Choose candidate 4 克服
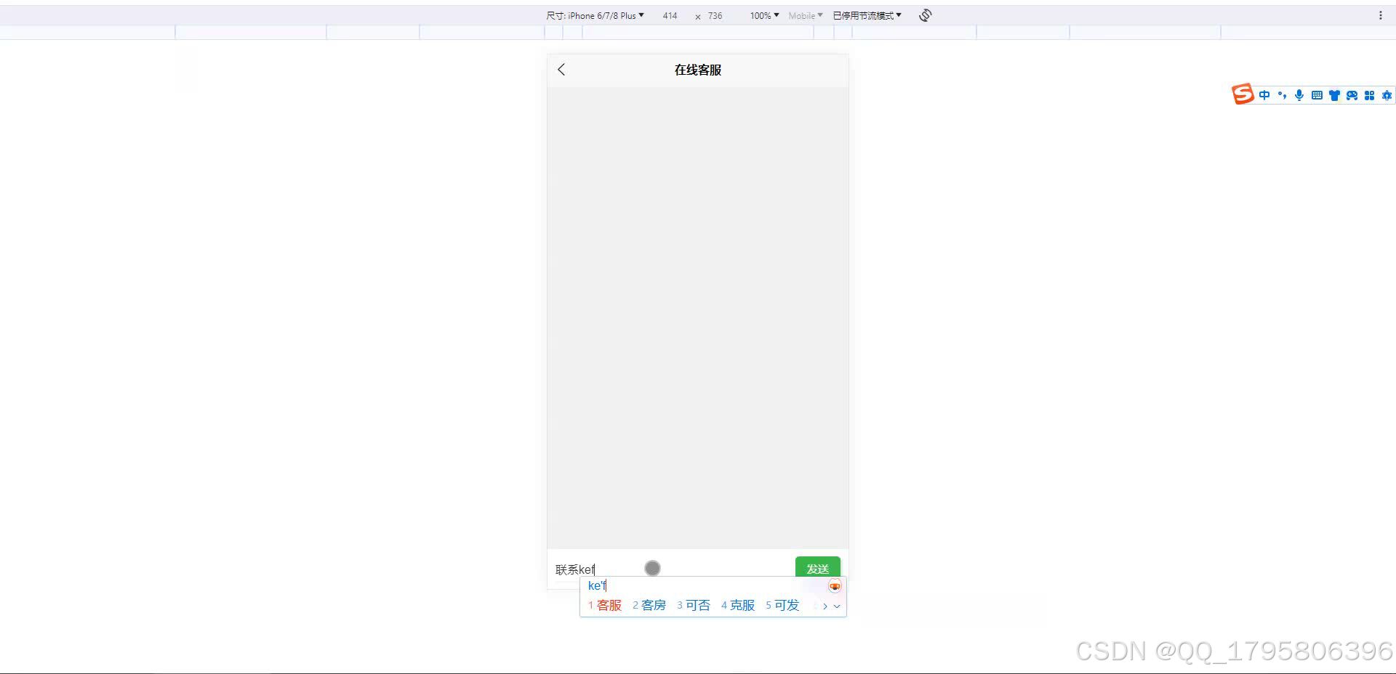Image resolution: width=1396 pixels, height=674 pixels. (738, 606)
